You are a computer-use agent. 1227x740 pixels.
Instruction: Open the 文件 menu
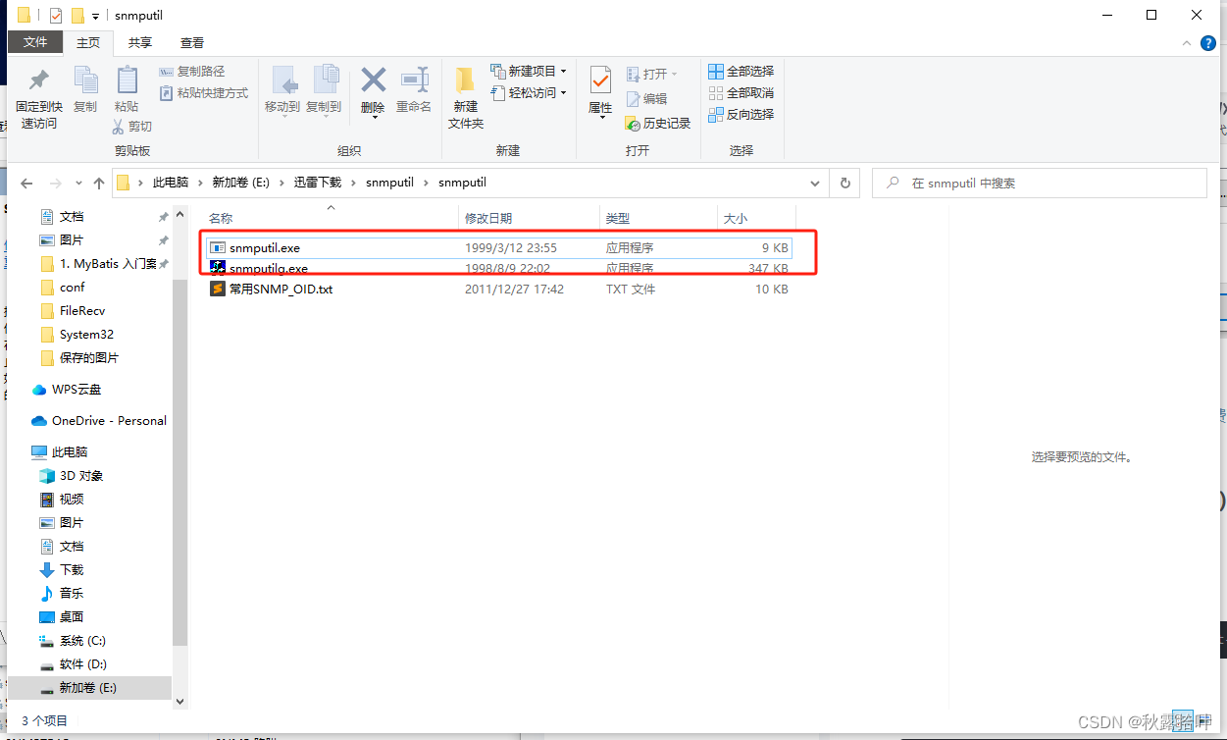tap(35, 42)
